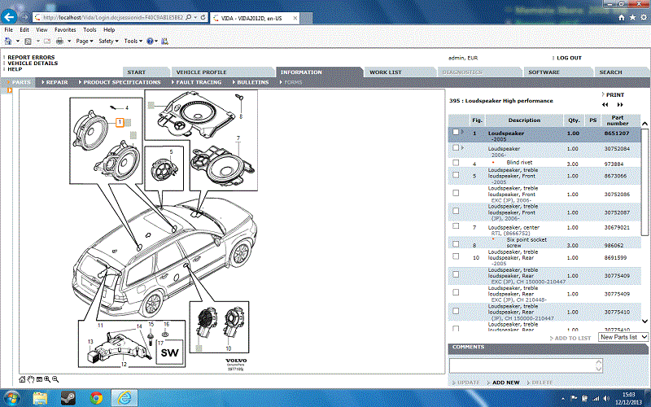Check the box for Blind rivet 973884
651x407 pixels.
pos(456,162)
